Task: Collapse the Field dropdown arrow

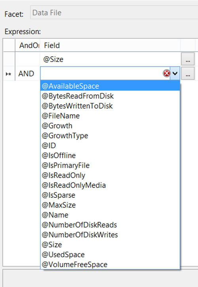Action: click(x=175, y=73)
